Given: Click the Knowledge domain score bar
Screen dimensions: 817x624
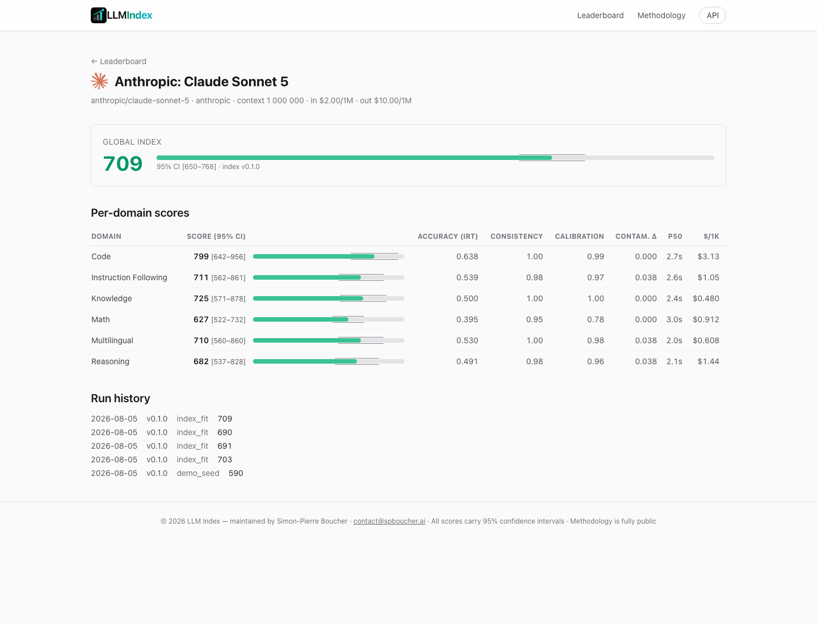Looking at the screenshot, I should (x=329, y=298).
